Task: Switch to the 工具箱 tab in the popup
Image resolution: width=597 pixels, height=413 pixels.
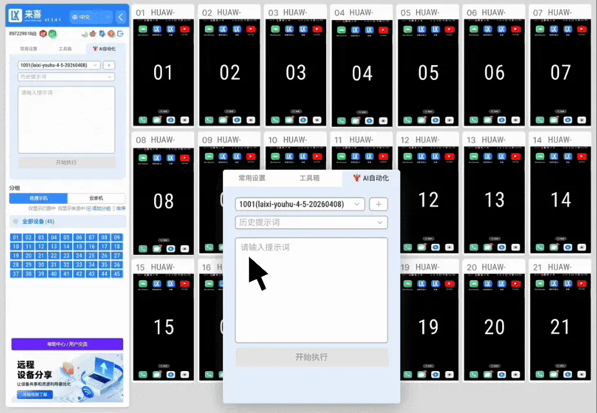Action: click(309, 179)
